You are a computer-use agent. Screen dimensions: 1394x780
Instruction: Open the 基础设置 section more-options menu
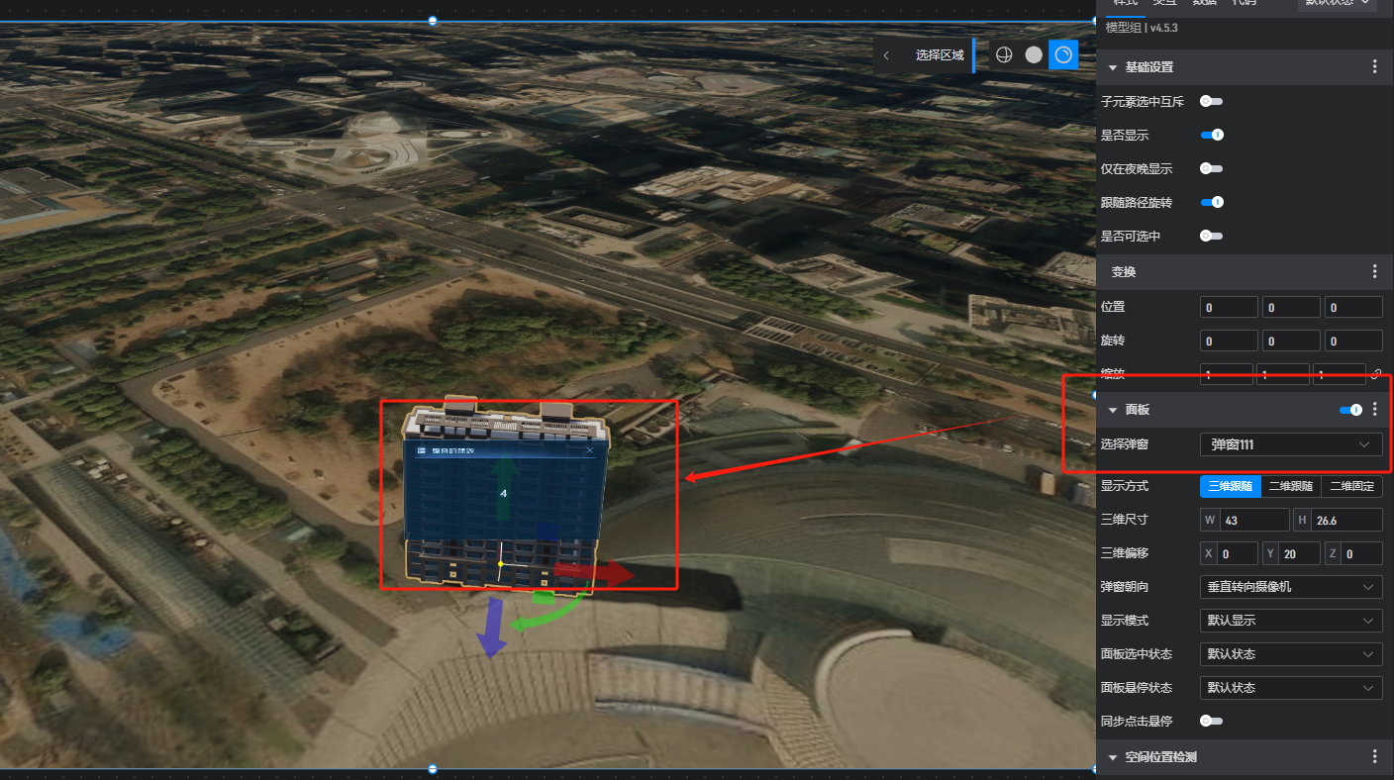click(x=1374, y=66)
